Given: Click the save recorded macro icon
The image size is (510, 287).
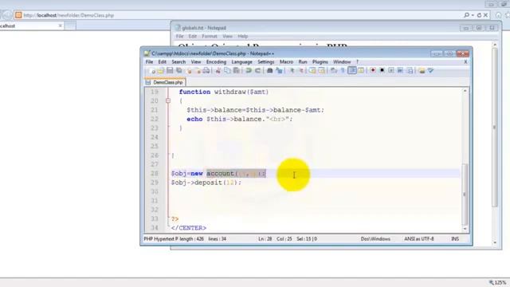Looking at the screenshot, I should [x=410, y=71].
